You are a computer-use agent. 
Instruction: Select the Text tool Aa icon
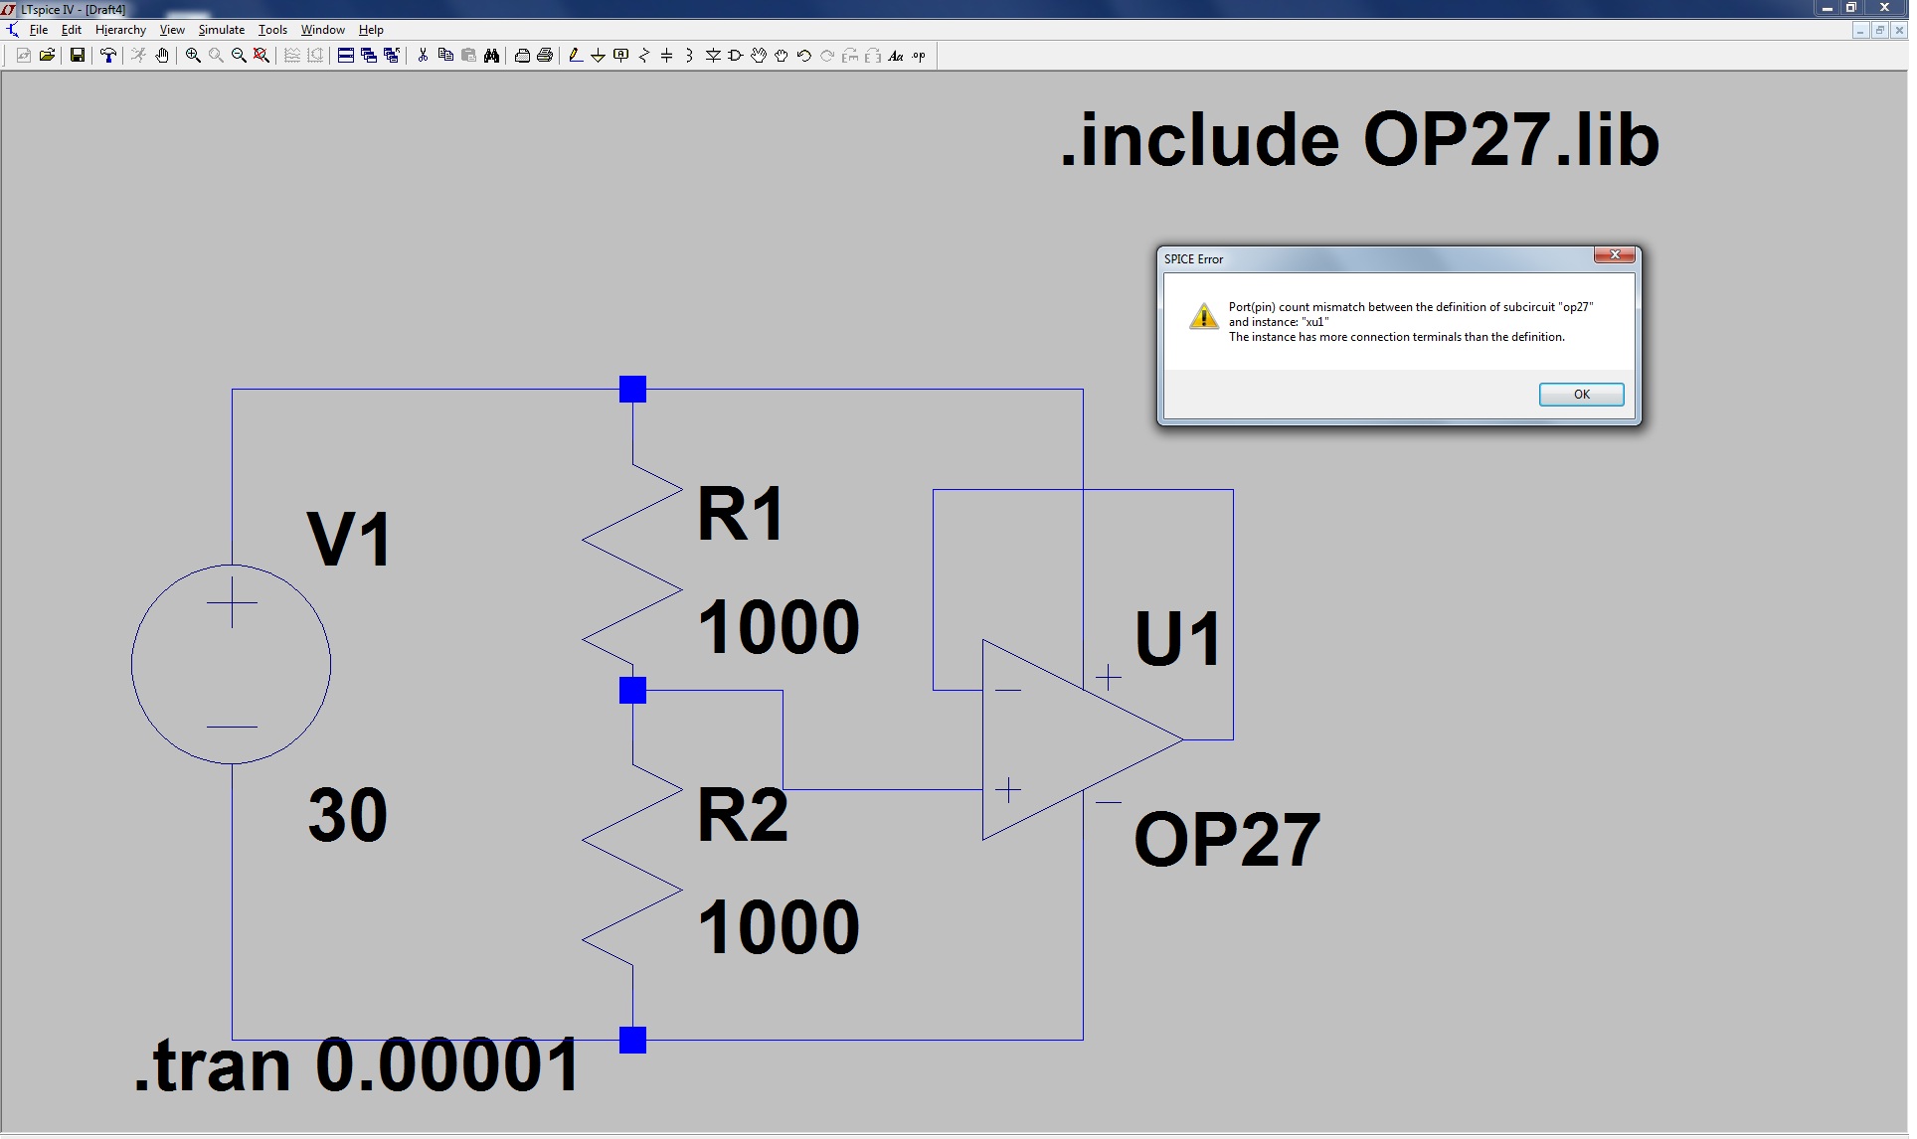click(896, 56)
